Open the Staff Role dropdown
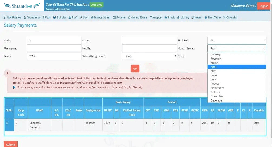Image resolution: width=272 pixels, height=147 pixels. (x=237, y=40)
